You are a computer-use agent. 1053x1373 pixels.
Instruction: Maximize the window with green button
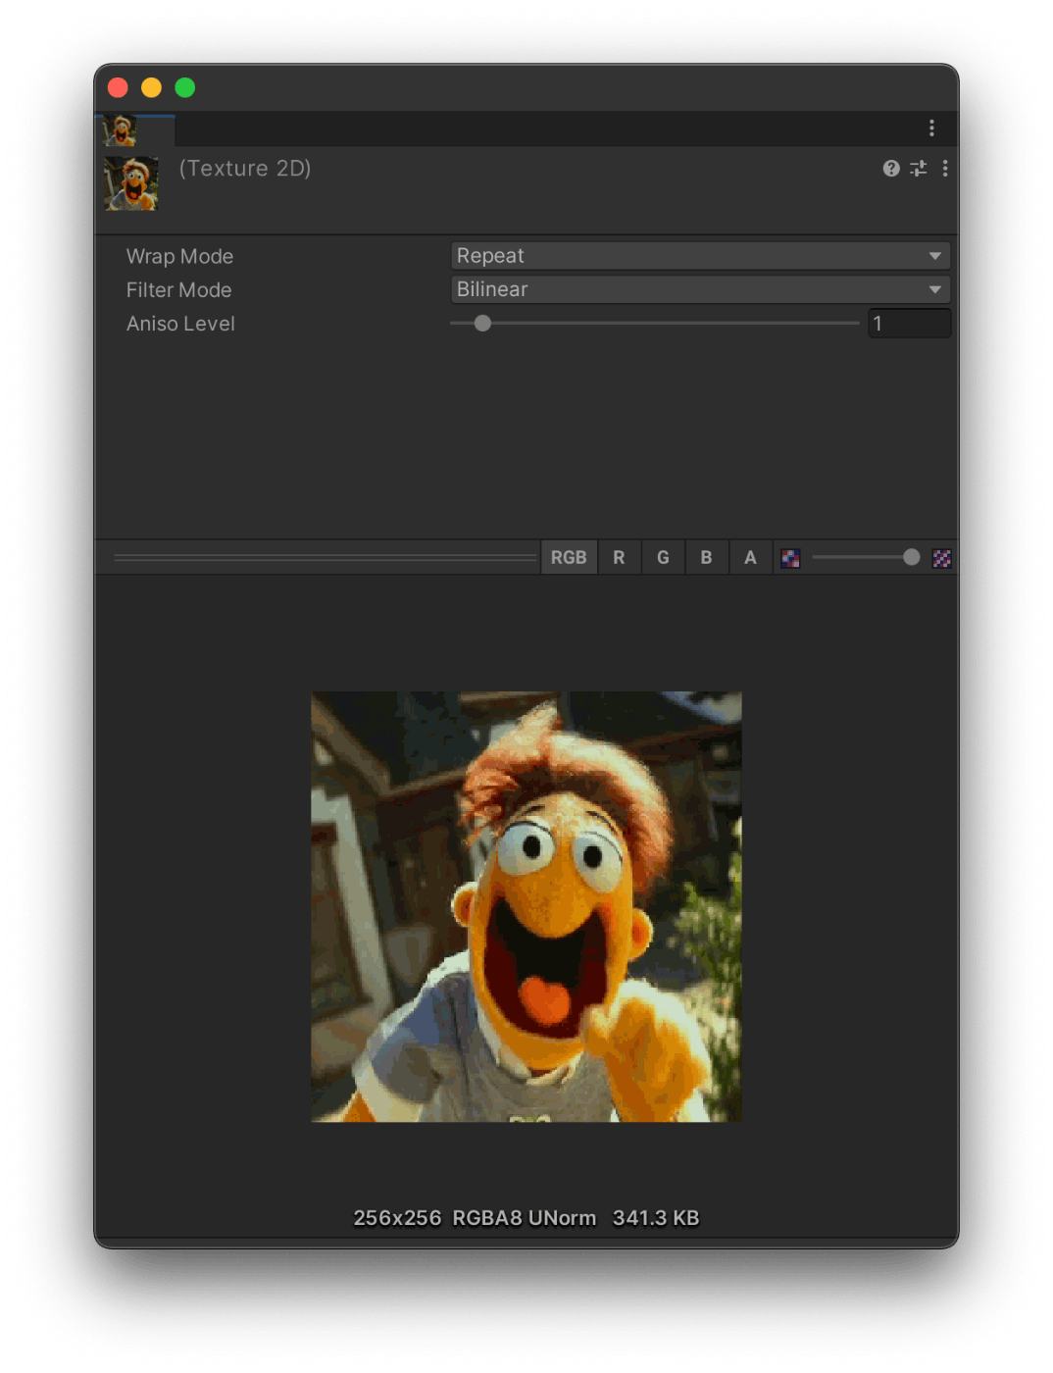click(184, 88)
